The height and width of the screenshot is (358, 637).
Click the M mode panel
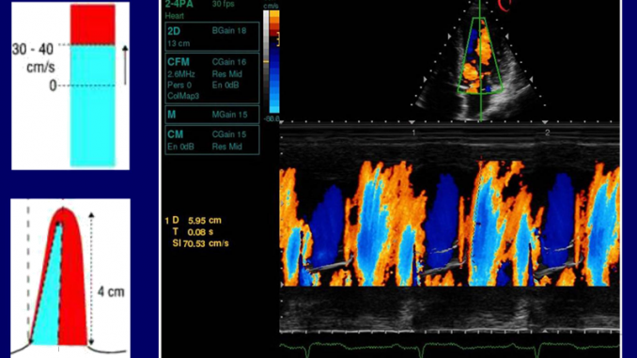[212, 115]
